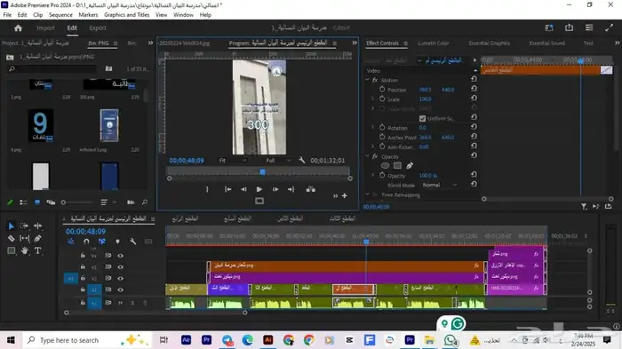
Task: Collapse the Opacity effect section
Action: (x=367, y=156)
